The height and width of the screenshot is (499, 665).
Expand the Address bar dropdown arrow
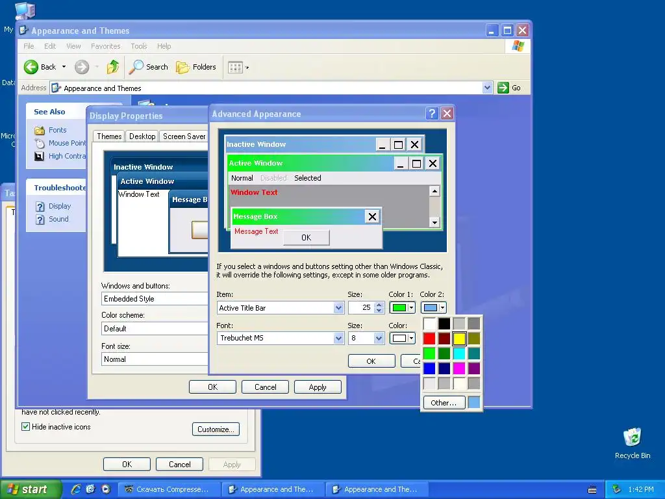click(487, 88)
